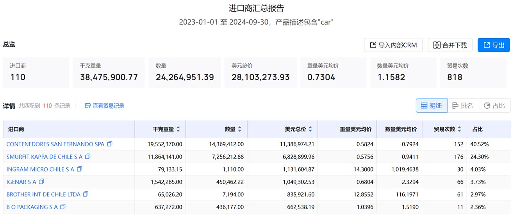This screenshot has height=214, width=512.
Task: Sort by 贸易次数 column arrows
Action: (459, 129)
